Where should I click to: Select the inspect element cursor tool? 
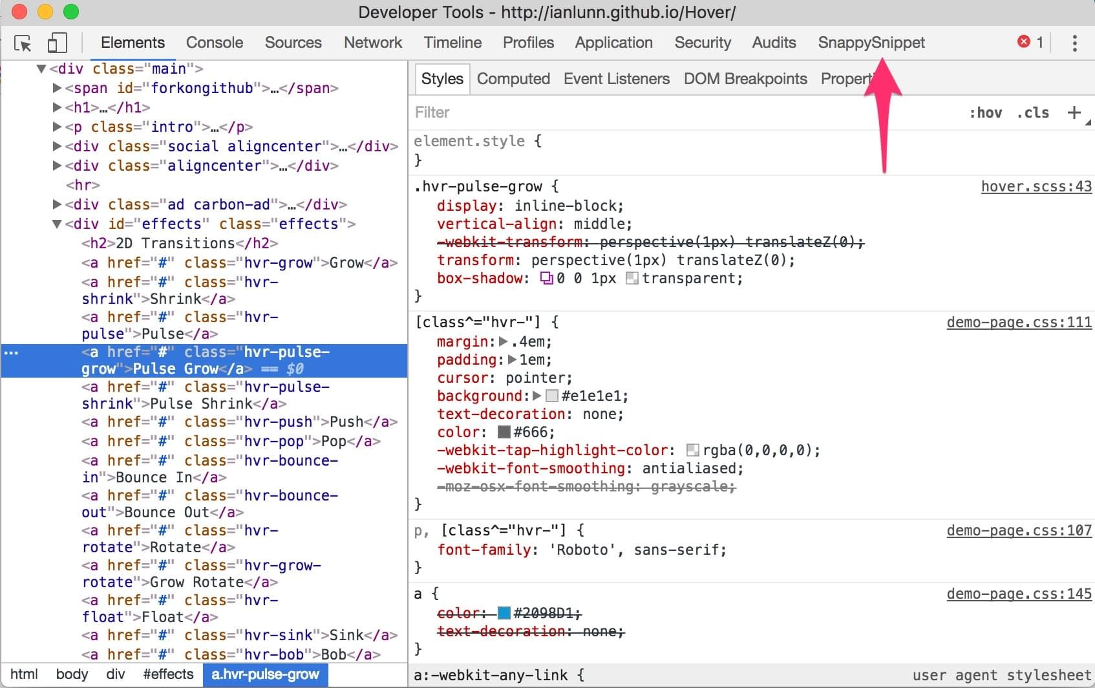(x=23, y=43)
